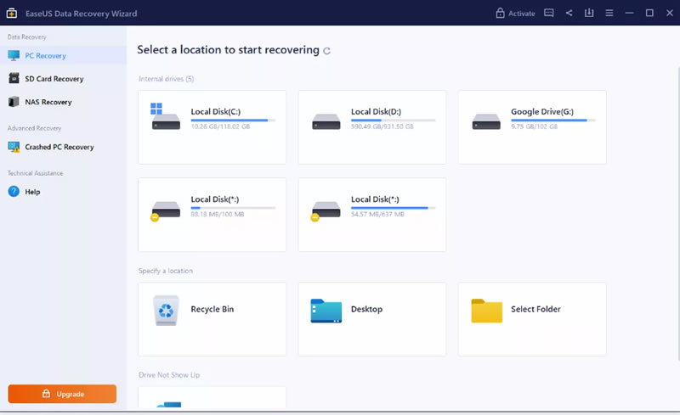Click the yellow Select Folder icon
680x415 pixels.
pyautogui.click(x=486, y=311)
